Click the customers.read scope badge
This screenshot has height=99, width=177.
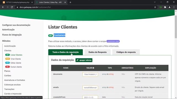tap(113, 41)
